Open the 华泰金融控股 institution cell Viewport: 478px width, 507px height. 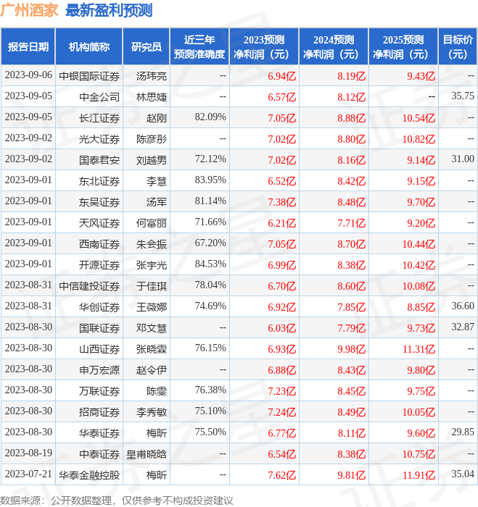coord(89,475)
